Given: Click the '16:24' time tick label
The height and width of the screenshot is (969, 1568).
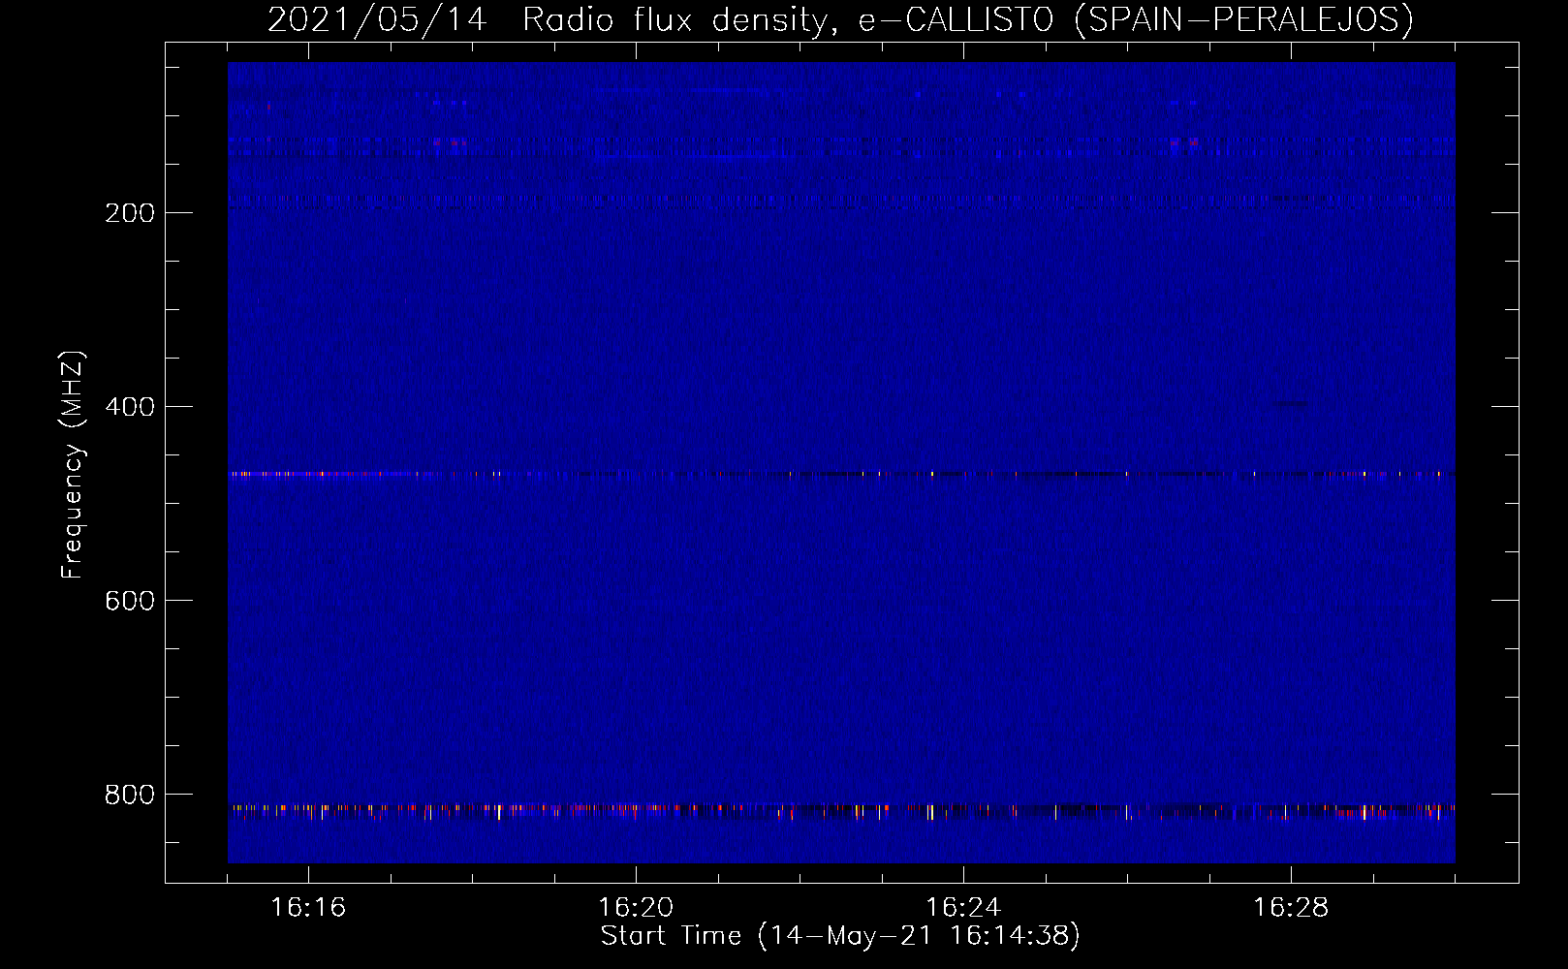Looking at the screenshot, I should pyautogui.click(x=963, y=907).
